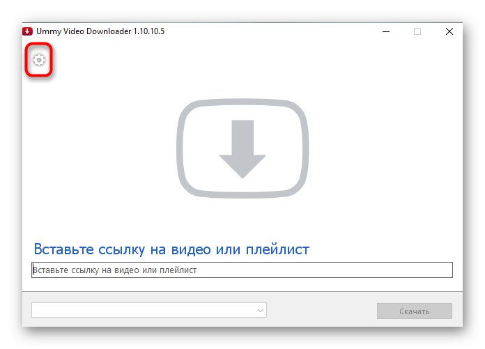The width and height of the screenshot is (485, 349).
Task: Click the large download arrow placeholder graphic
Action: (243, 148)
